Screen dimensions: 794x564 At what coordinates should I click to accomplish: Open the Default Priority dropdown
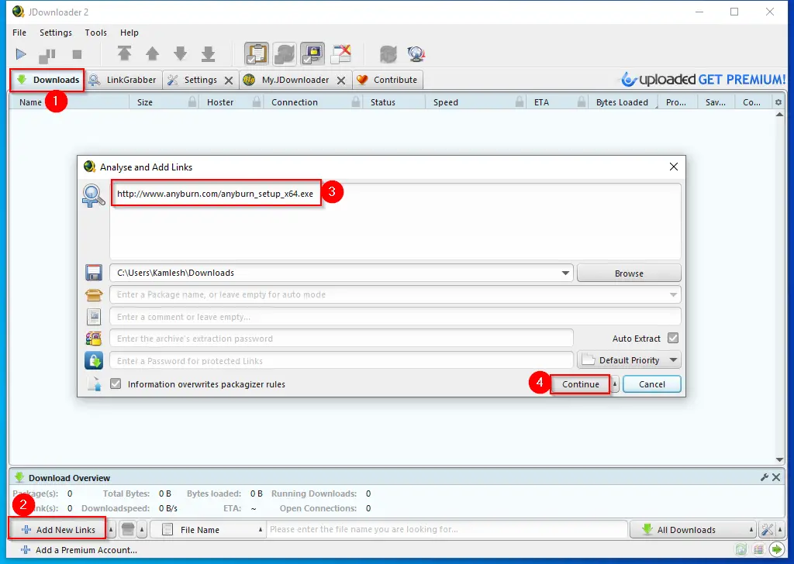pyautogui.click(x=629, y=360)
